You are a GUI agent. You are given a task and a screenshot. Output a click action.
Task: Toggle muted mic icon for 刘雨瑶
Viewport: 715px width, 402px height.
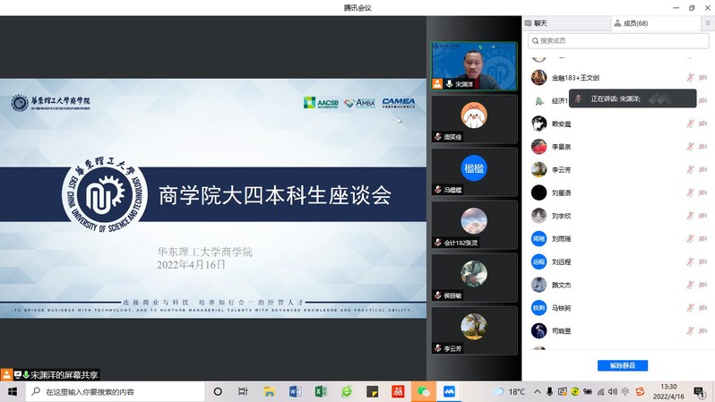690,239
